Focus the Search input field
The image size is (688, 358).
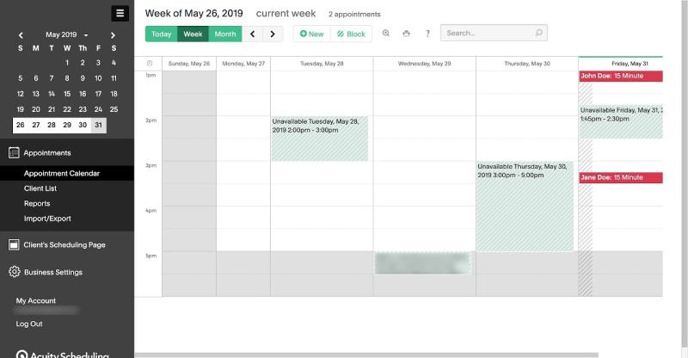(x=494, y=33)
